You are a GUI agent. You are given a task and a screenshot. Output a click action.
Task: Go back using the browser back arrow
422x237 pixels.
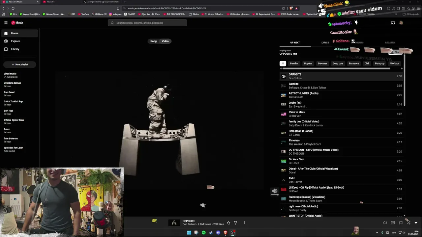(x=3, y=8)
